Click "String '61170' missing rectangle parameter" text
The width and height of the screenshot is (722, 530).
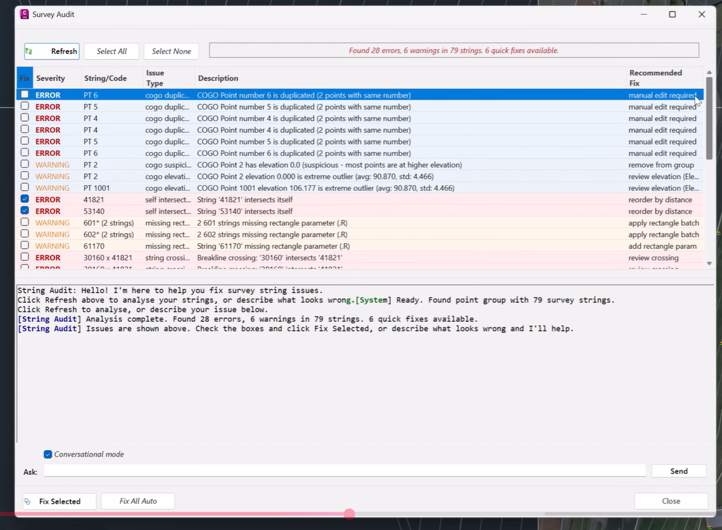274,246
